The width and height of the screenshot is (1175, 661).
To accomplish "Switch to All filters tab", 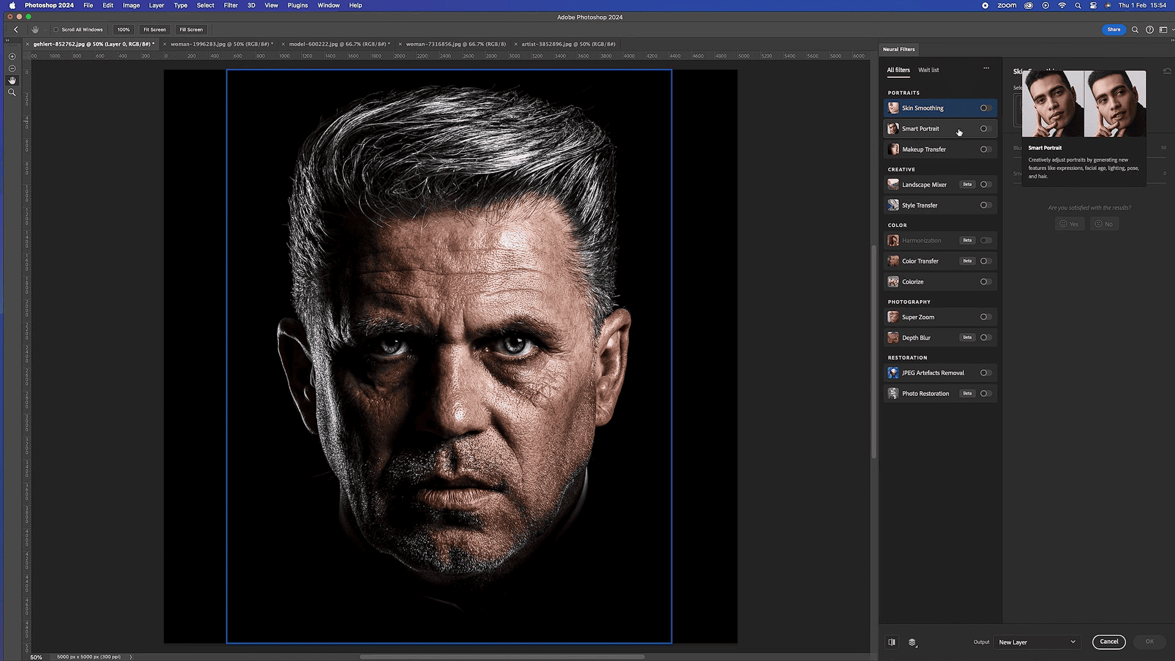I will [x=898, y=70].
